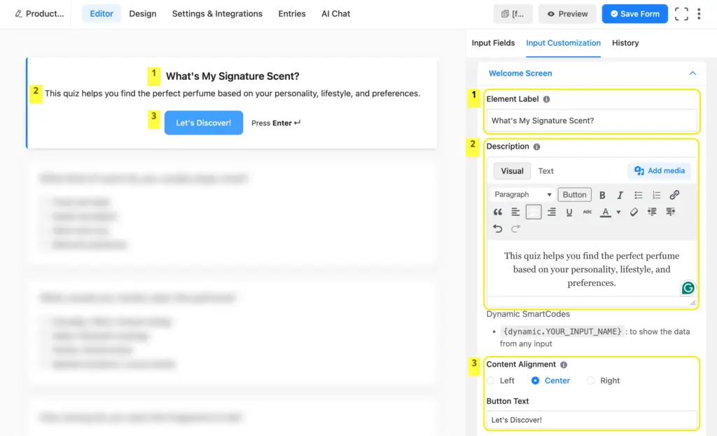Insert a Button element in editor
Screen dimensions: 717x436
pos(574,195)
